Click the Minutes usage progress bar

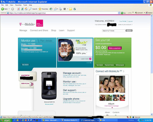(x=32, y=46)
